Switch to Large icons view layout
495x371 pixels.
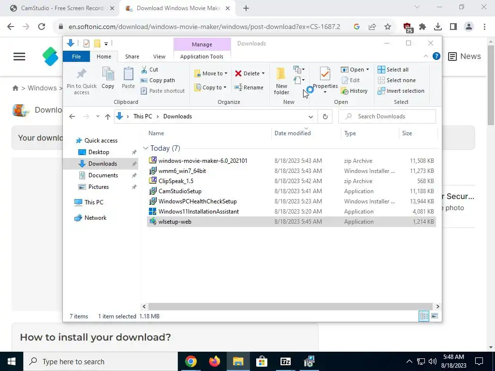click(x=435, y=316)
